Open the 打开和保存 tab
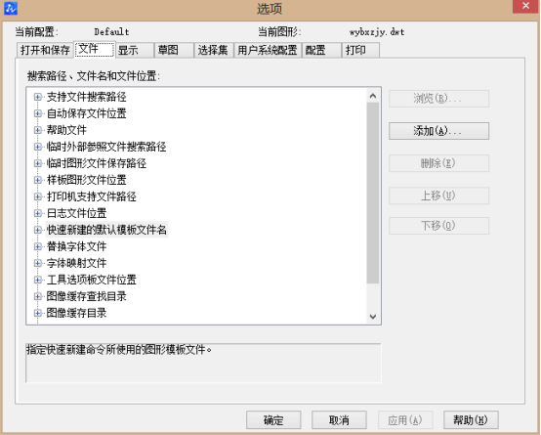 (x=45, y=51)
